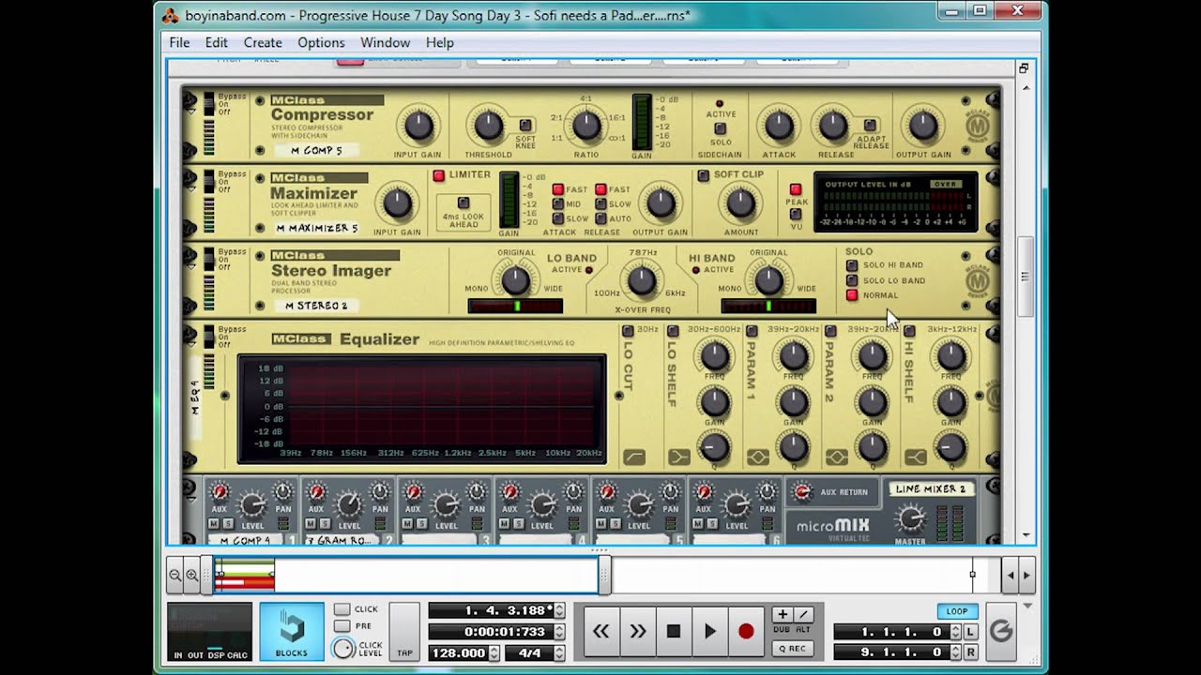Viewport: 1201px width, 675px height.
Task: Click the Dub plus button
Action: (x=783, y=615)
